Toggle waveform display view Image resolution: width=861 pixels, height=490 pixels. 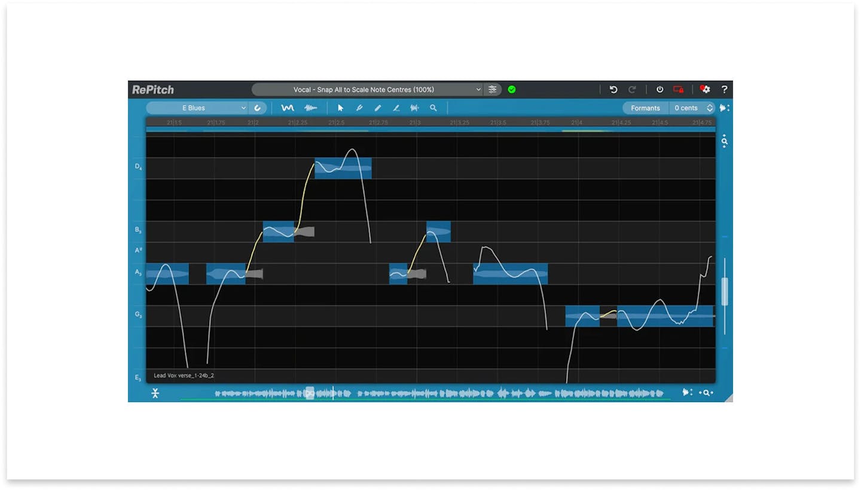pyautogui.click(x=310, y=108)
